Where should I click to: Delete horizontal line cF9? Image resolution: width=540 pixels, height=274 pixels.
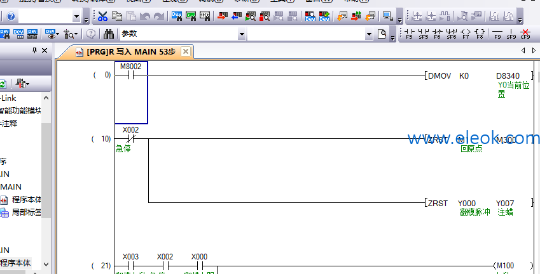click(x=525, y=34)
